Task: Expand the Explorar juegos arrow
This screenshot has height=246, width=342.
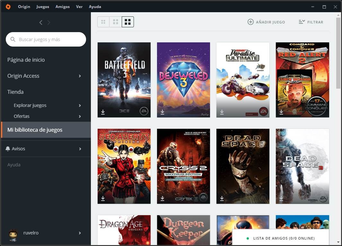Action: [x=80, y=106]
